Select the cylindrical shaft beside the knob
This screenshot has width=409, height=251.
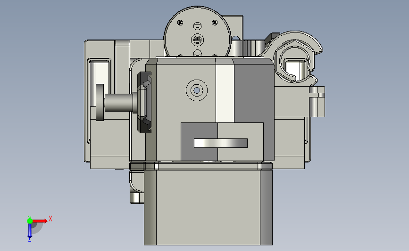119,103
